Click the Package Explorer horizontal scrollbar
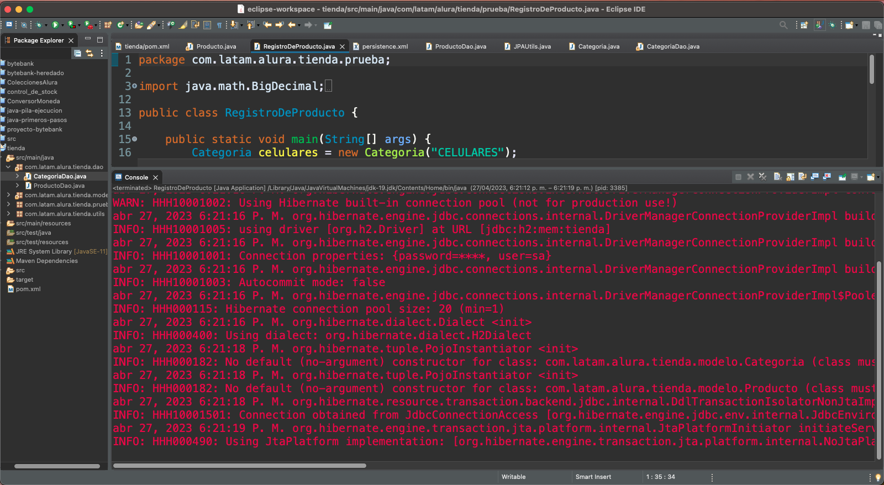Image resolution: width=884 pixels, height=485 pixels. click(57, 466)
